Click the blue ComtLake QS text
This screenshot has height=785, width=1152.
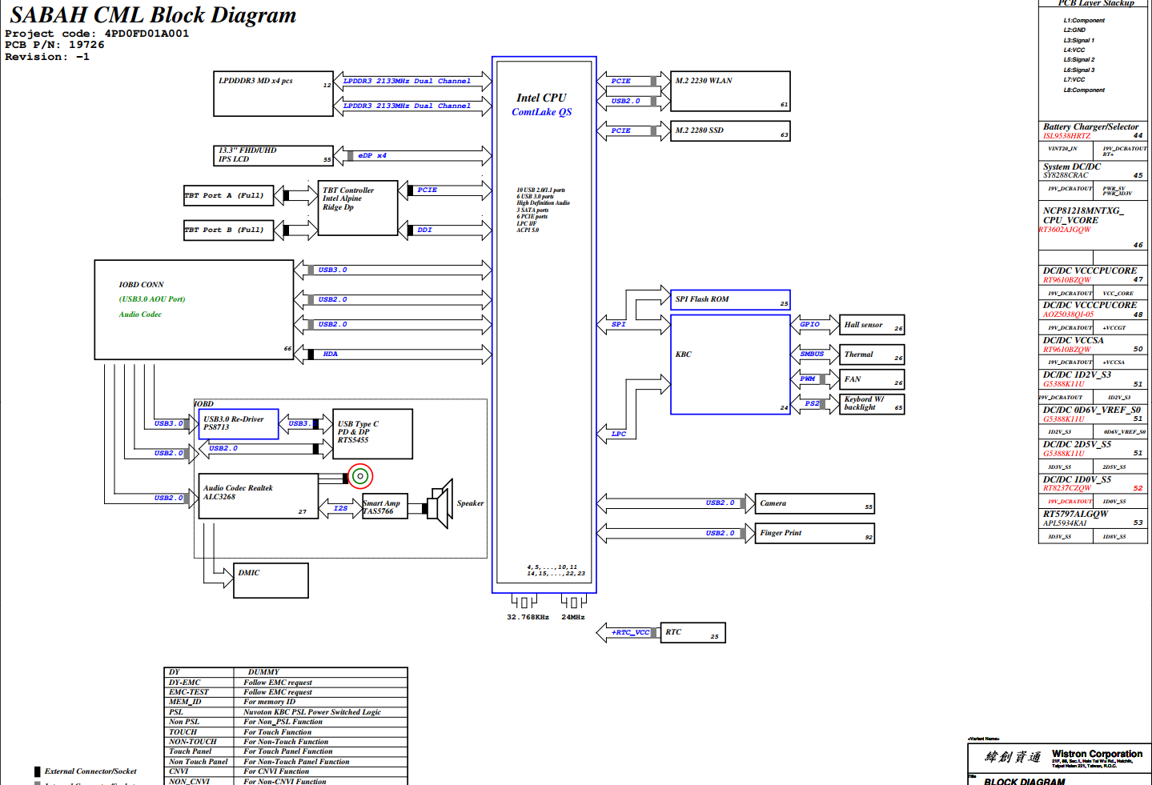pos(542,112)
